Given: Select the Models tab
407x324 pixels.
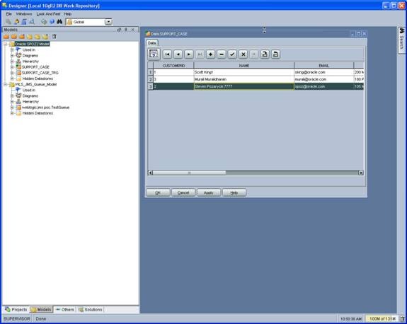Looking at the screenshot, I should coord(41,309).
